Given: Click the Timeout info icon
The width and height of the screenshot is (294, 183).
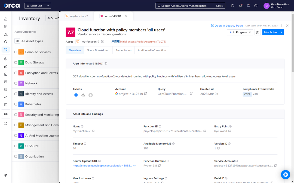Looking at the screenshot, I should click(x=85, y=144).
